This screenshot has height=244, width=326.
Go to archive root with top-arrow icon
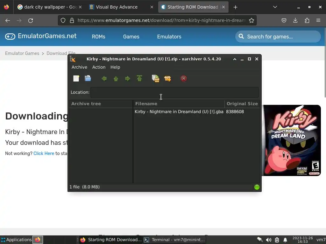(x=139, y=78)
